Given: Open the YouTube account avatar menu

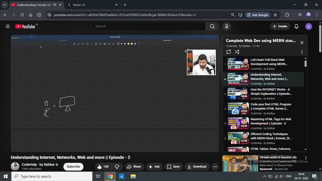Looking at the screenshot, I should tap(309, 26).
